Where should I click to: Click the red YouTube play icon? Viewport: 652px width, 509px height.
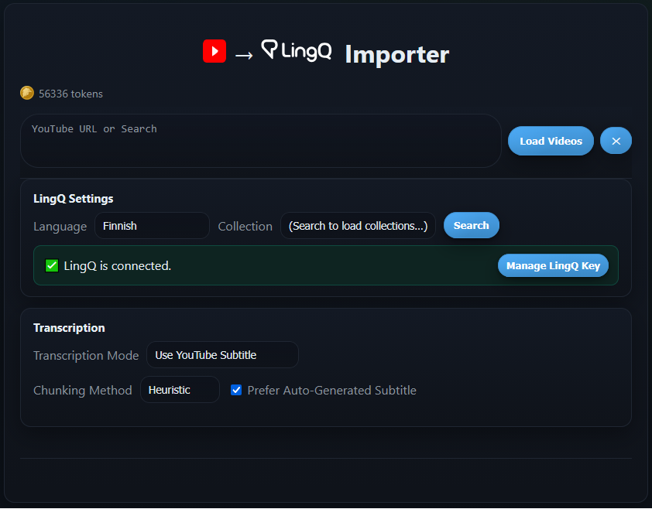pyautogui.click(x=214, y=52)
